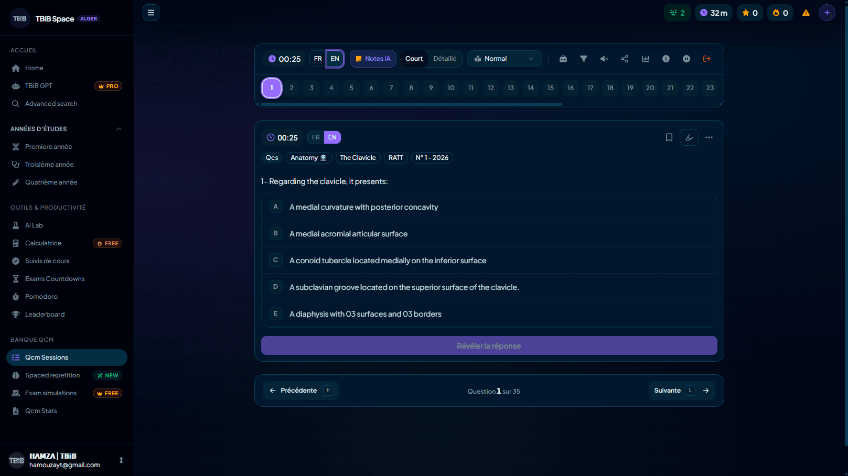Viewport: 848px width, 476px height.
Task: Click the flame streak counter
Action: click(x=780, y=13)
